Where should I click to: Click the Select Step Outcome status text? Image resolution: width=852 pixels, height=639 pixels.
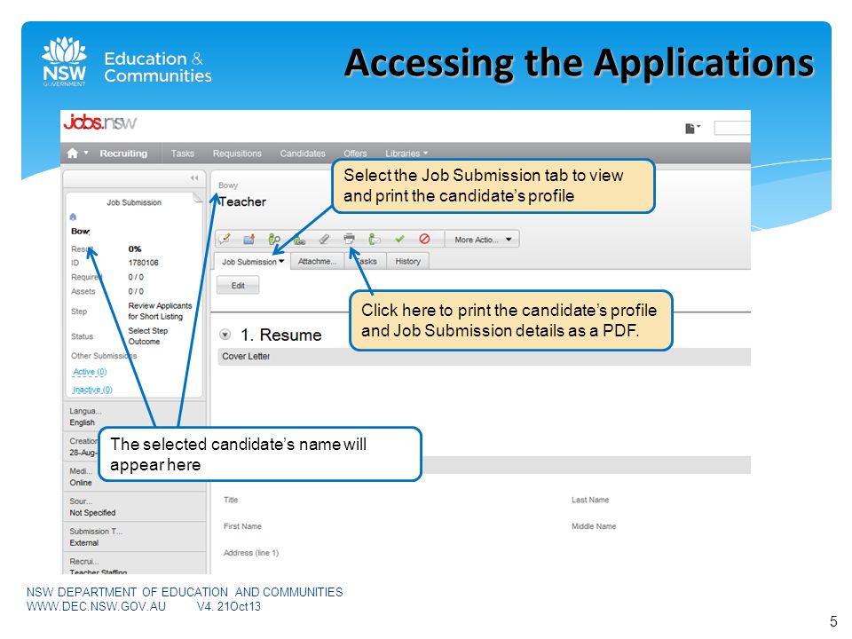click(148, 335)
